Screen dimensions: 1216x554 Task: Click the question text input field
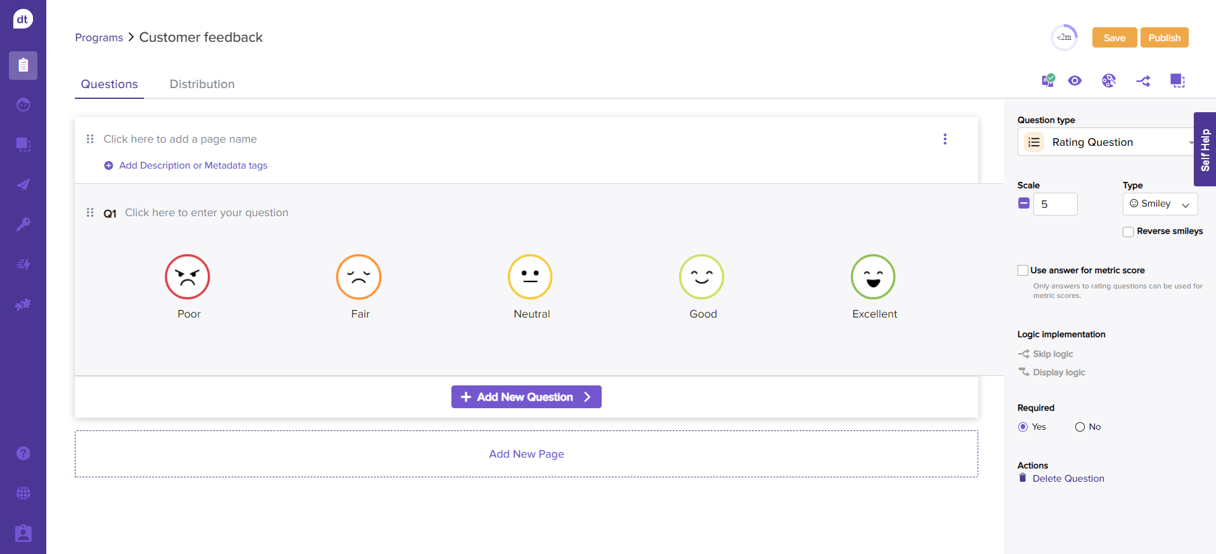pyautogui.click(x=207, y=213)
